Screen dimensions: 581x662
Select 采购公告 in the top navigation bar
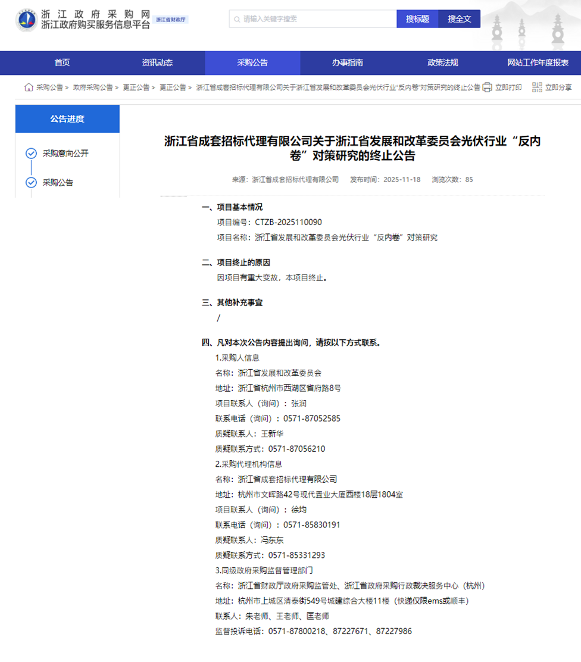coord(252,63)
